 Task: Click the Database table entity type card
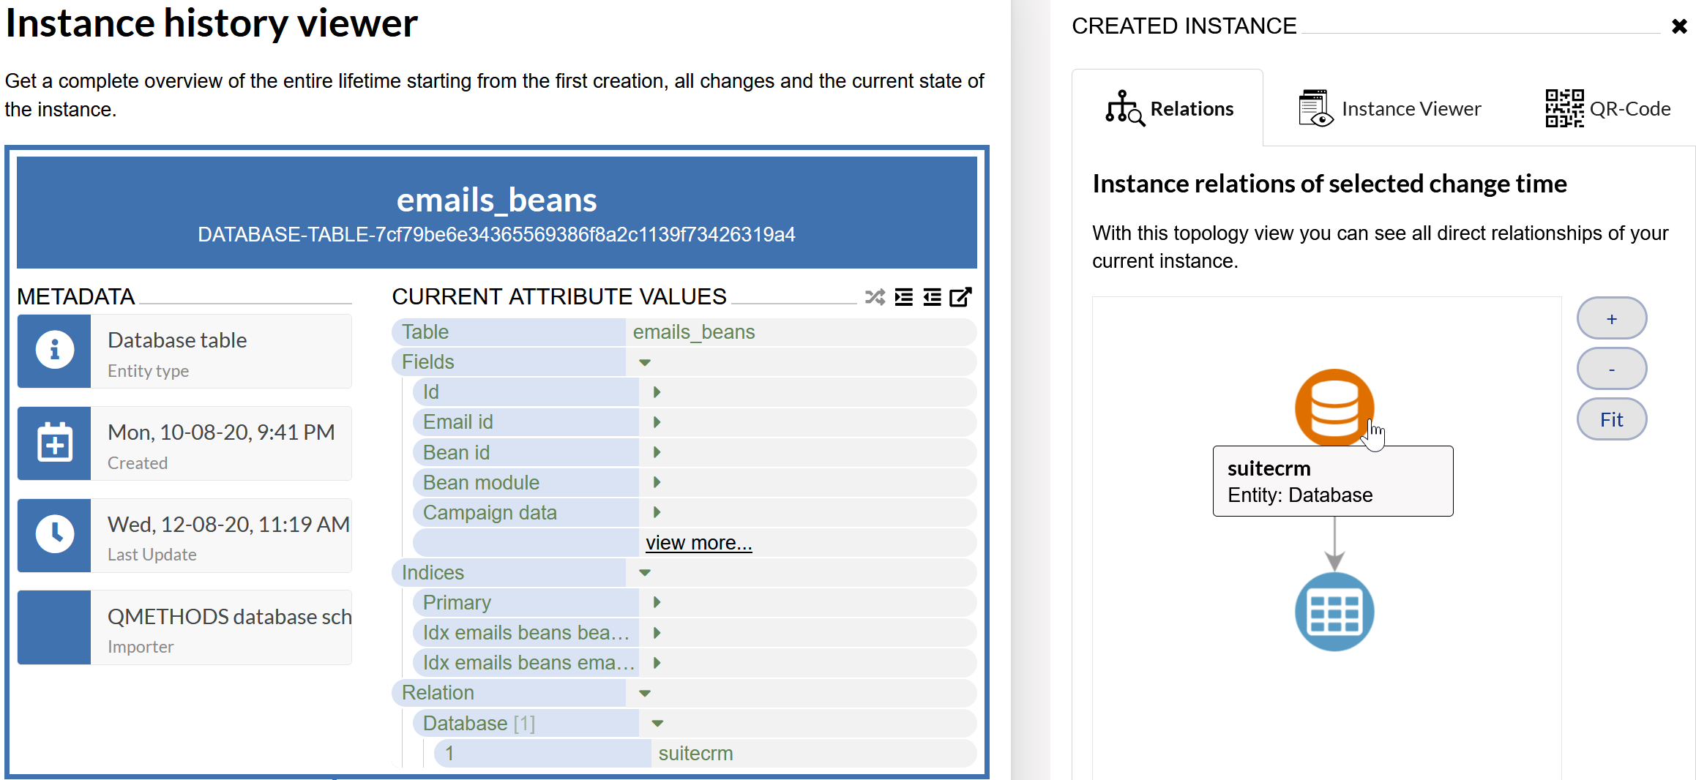pyautogui.click(x=185, y=351)
